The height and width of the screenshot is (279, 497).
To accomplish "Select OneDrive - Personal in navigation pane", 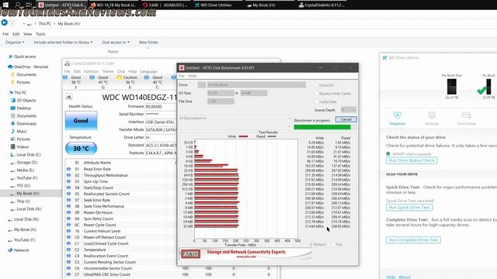I will [31, 67].
